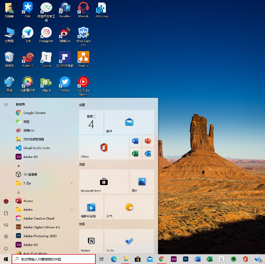Screen dimensions: 265x264
Task: Open Microsoft Edge from the taskbar
Action: click(x=114, y=259)
